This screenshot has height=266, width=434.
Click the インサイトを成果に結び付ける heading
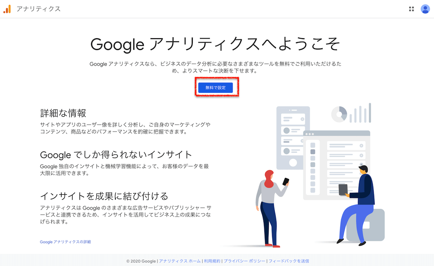tap(104, 196)
